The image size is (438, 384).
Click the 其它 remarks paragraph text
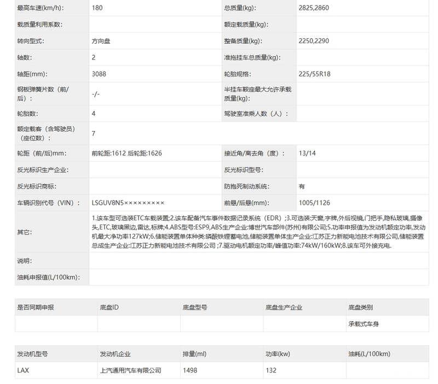click(258, 232)
